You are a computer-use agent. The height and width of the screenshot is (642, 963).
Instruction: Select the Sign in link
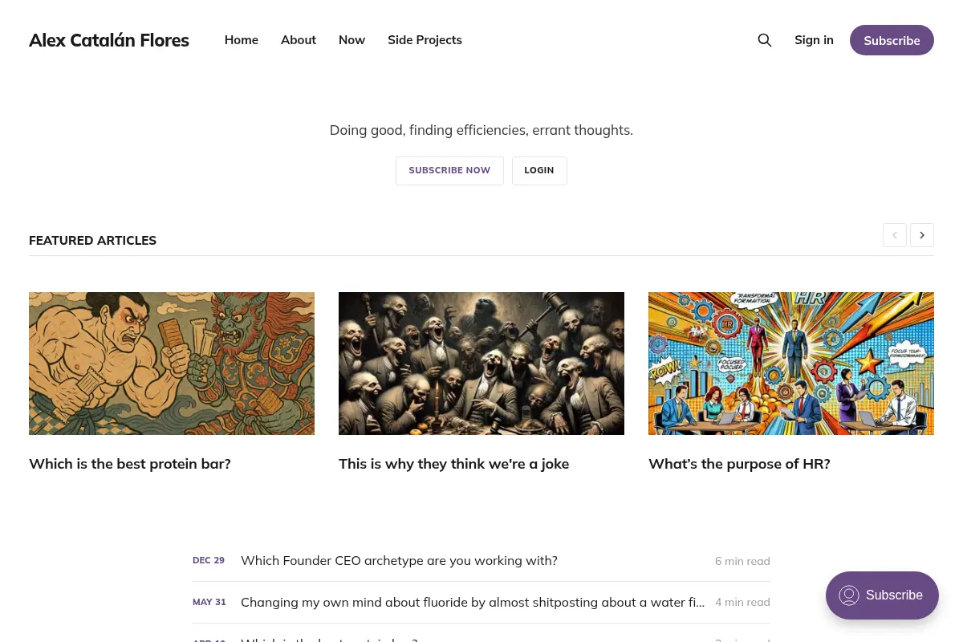(x=814, y=40)
